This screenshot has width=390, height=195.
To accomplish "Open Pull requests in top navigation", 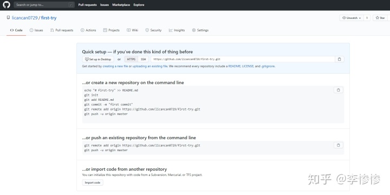I will point(88,5).
